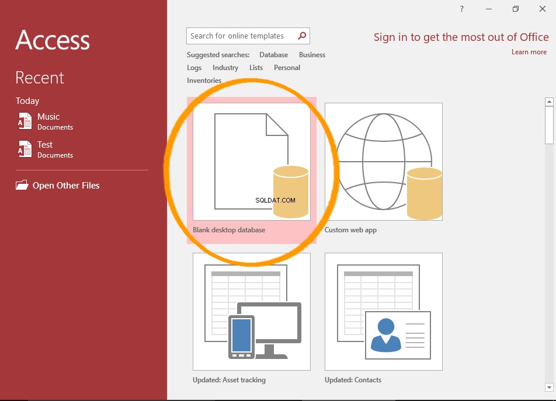
Task: Search suggested term Database
Action: tap(273, 55)
